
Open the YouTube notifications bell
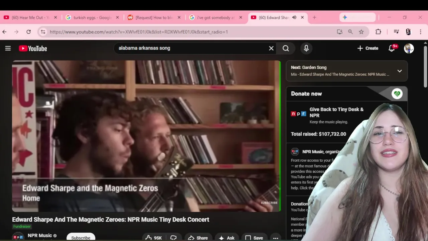point(392,48)
